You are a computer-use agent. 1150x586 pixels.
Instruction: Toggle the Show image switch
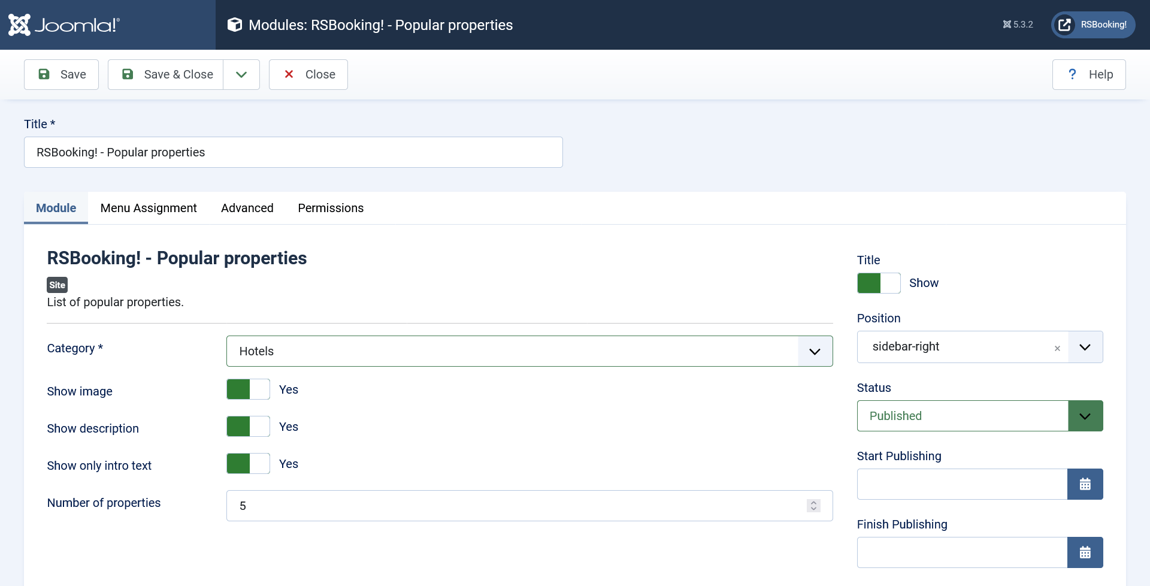[x=248, y=389]
